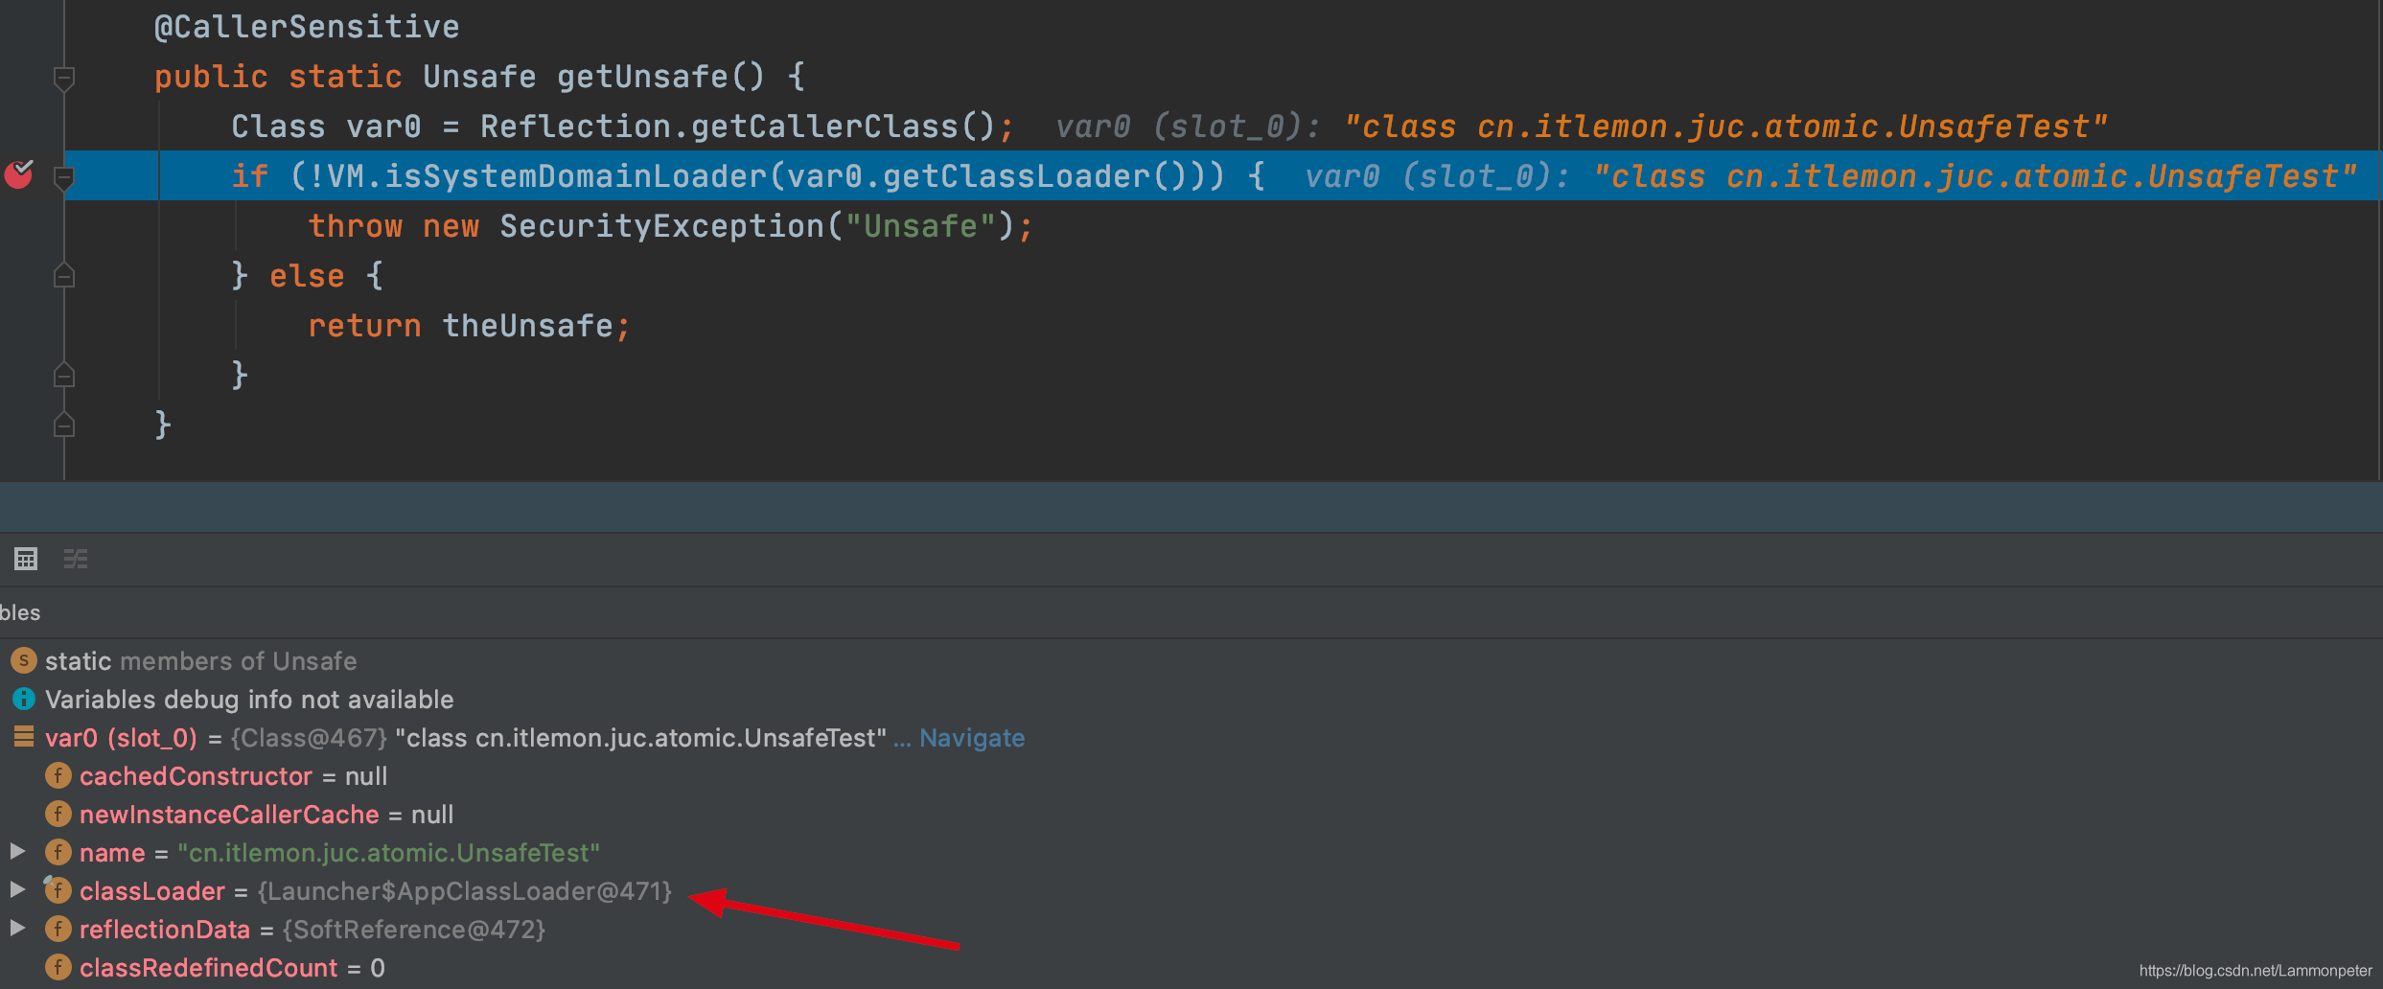
Task: Click the info icon for debug info message
Action: pyautogui.click(x=23, y=699)
